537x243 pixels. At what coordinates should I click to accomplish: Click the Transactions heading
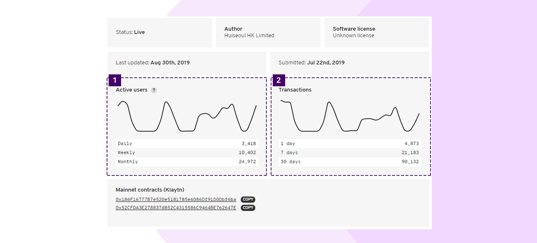point(295,90)
